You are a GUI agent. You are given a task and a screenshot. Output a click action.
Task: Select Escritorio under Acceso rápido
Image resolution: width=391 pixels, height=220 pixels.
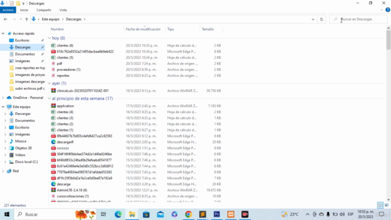22,40
